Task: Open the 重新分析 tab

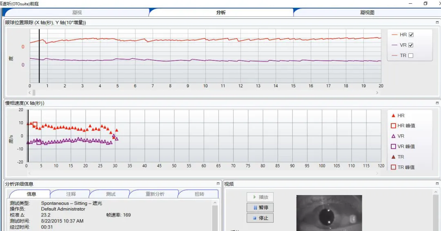Action: click(155, 194)
